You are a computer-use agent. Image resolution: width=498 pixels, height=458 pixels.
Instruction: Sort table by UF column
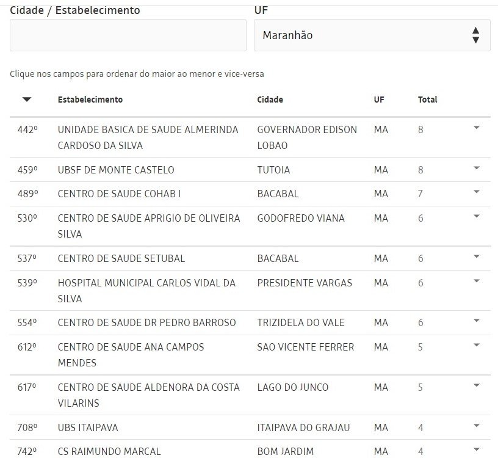tap(379, 100)
